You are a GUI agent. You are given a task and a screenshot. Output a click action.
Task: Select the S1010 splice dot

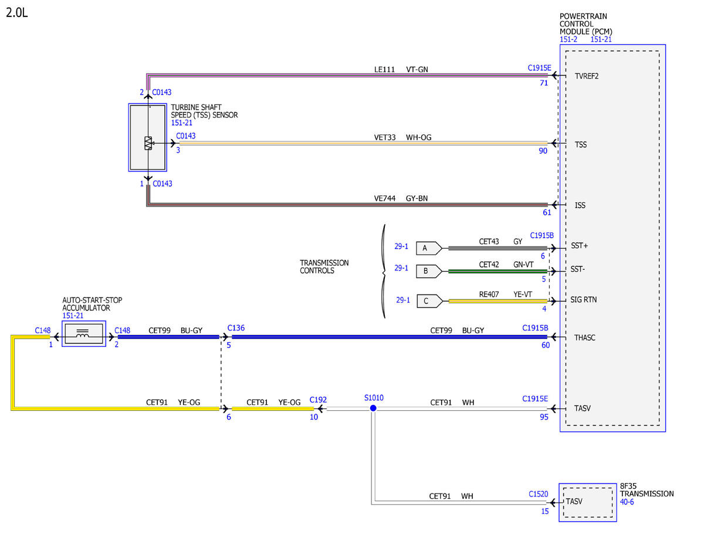point(373,408)
